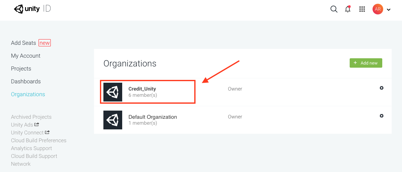Image resolution: width=402 pixels, height=172 pixels.
Task: Click the Unity ID logo
Action: (32, 9)
